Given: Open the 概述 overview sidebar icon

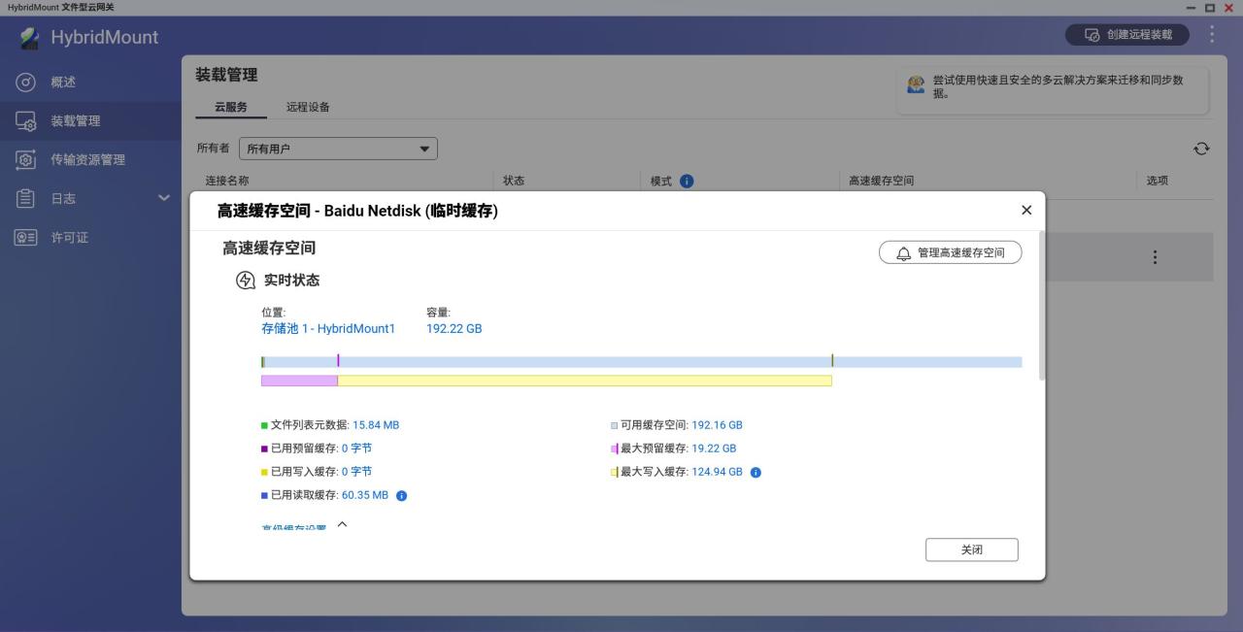Looking at the screenshot, I should coord(26,83).
